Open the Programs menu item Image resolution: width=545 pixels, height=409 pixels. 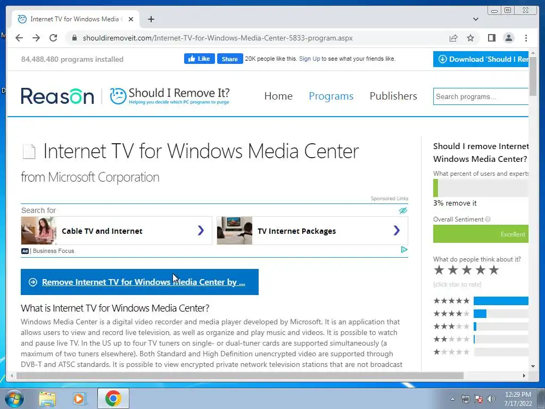(x=331, y=96)
